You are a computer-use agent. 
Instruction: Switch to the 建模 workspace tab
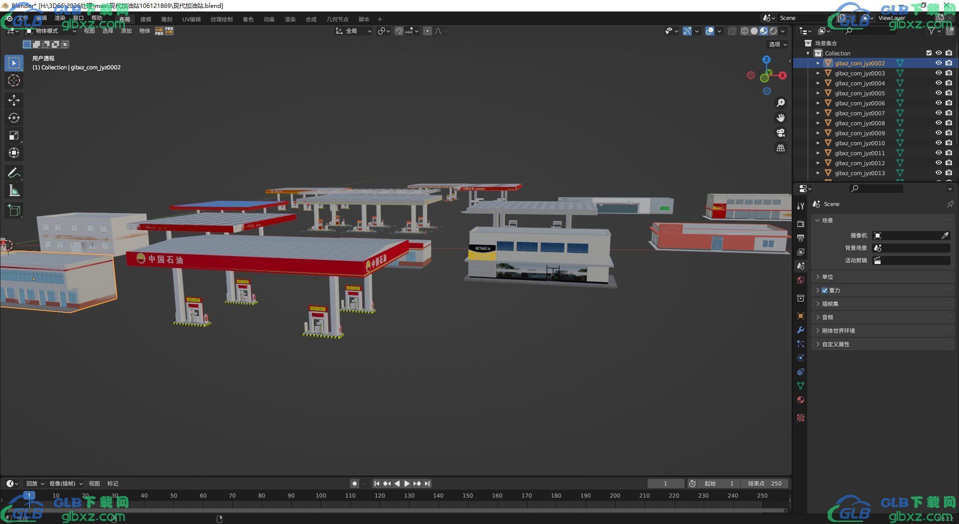tap(146, 19)
